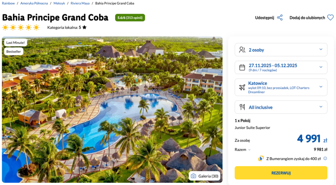Go to Meksyk in the breadcrumb

[59, 3]
